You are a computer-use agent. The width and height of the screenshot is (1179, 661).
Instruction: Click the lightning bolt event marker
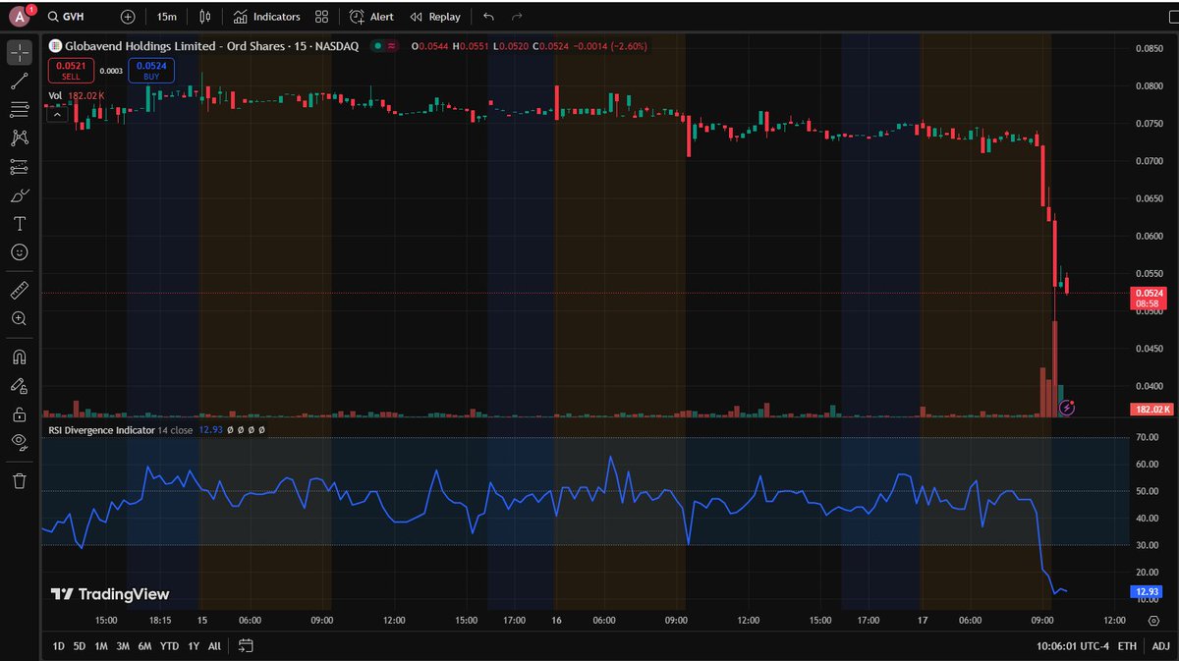coord(1068,407)
